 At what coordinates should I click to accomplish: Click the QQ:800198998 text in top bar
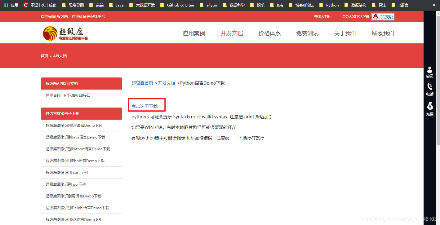[x=356, y=17]
